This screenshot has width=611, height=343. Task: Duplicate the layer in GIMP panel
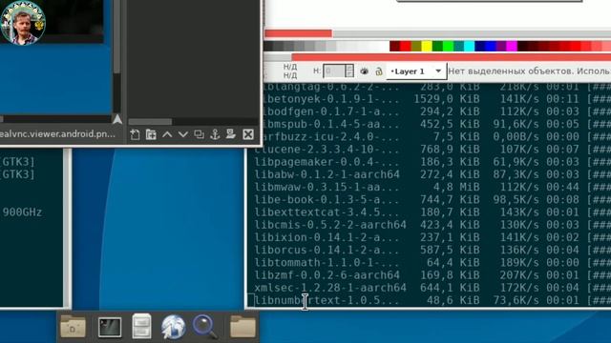(200, 134)
